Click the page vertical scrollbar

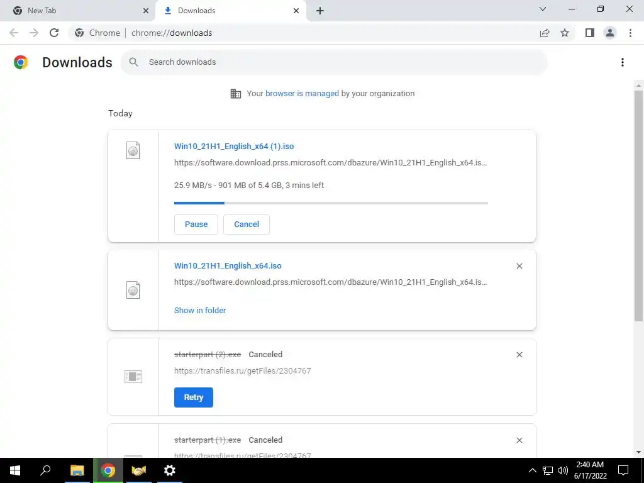638,206
